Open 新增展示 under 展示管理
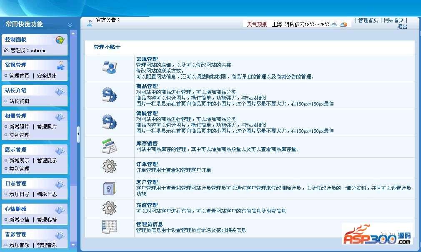The image size is (421, 252). [x=19, y=160]
